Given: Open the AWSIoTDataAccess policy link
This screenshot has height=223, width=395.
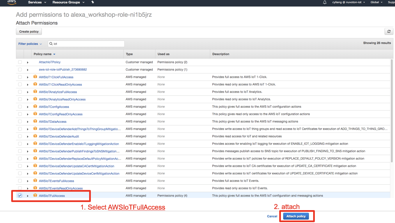Looking at the screenshot, I should (x=53, y=121).
